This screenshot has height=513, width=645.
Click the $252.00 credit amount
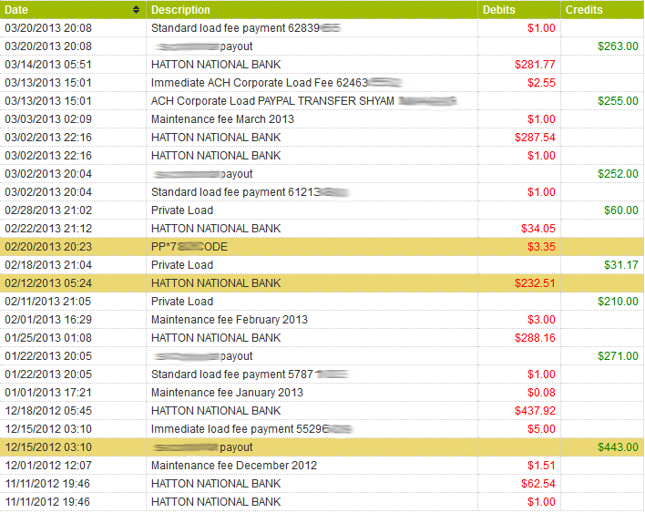coord(618,174)
